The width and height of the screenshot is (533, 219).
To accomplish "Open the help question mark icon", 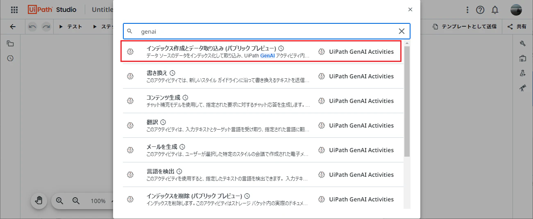I will [x=480, y=10].
